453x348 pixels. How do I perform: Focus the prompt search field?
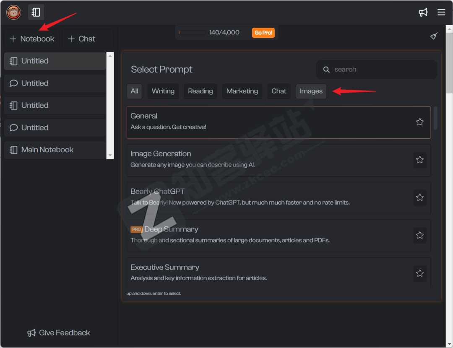[x=382, y=70]
